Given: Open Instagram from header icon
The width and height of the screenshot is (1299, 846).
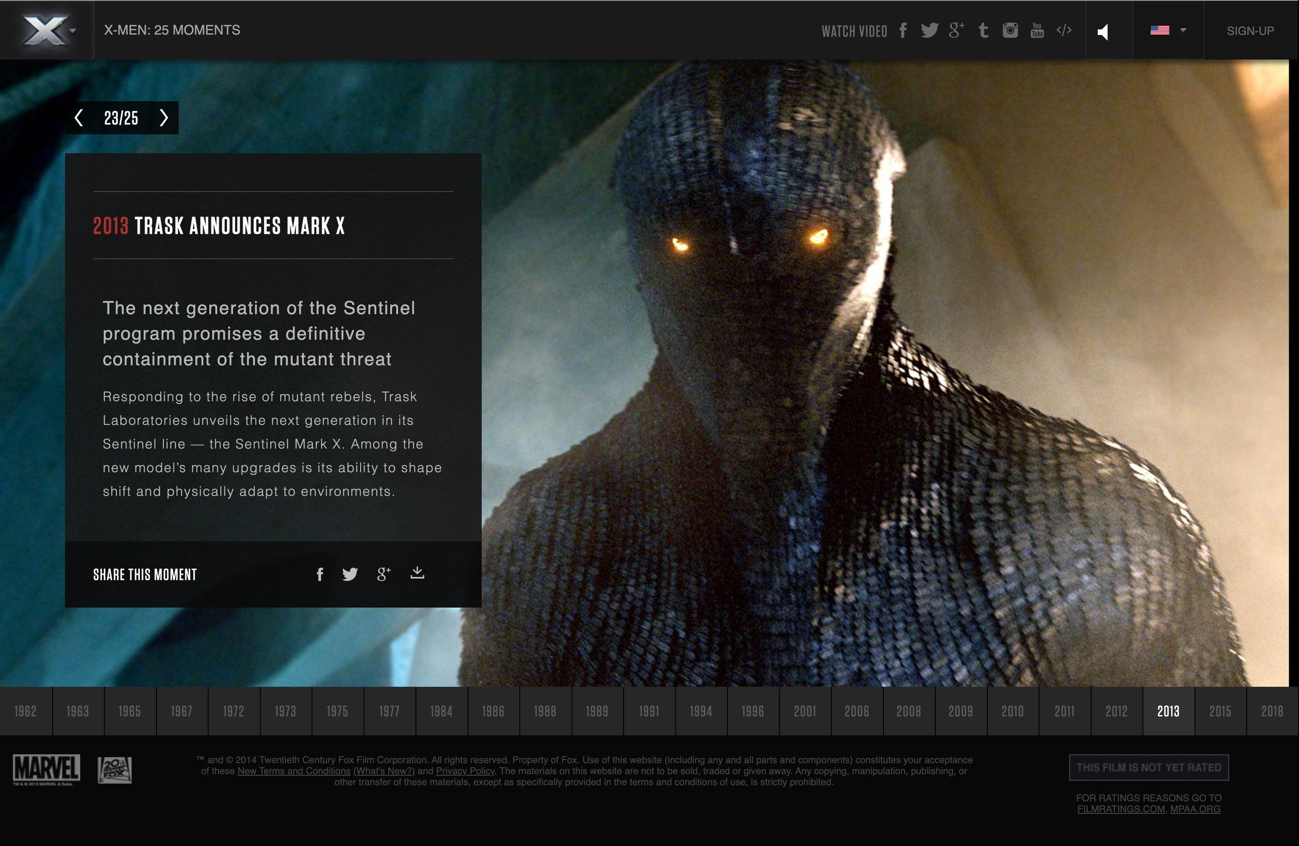Looking at the screenshot, I should tap(1010, 31).
